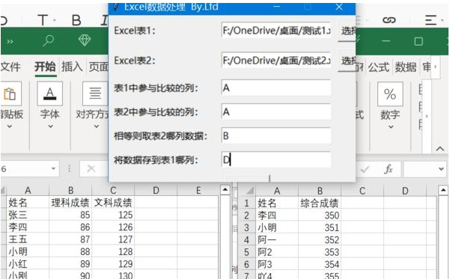Viewport: 453px width, 279px height.
Task: Minimize the right Excel window
Action: pyautogui.click(x=386, y=41)
